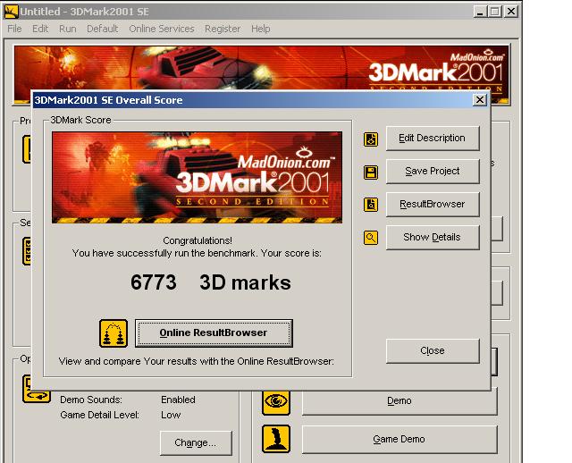Open the Online ResultBrowser

214,333
